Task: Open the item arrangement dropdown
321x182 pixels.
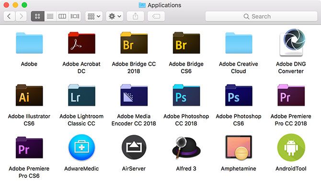Action: point(94,16)
